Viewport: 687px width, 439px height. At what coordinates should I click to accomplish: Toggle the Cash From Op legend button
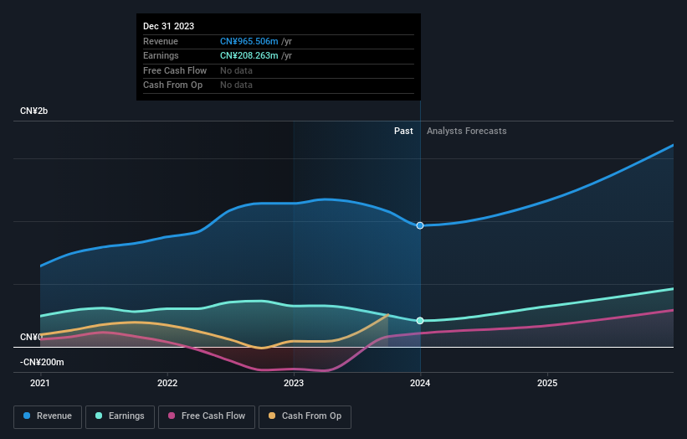[305, 416]
